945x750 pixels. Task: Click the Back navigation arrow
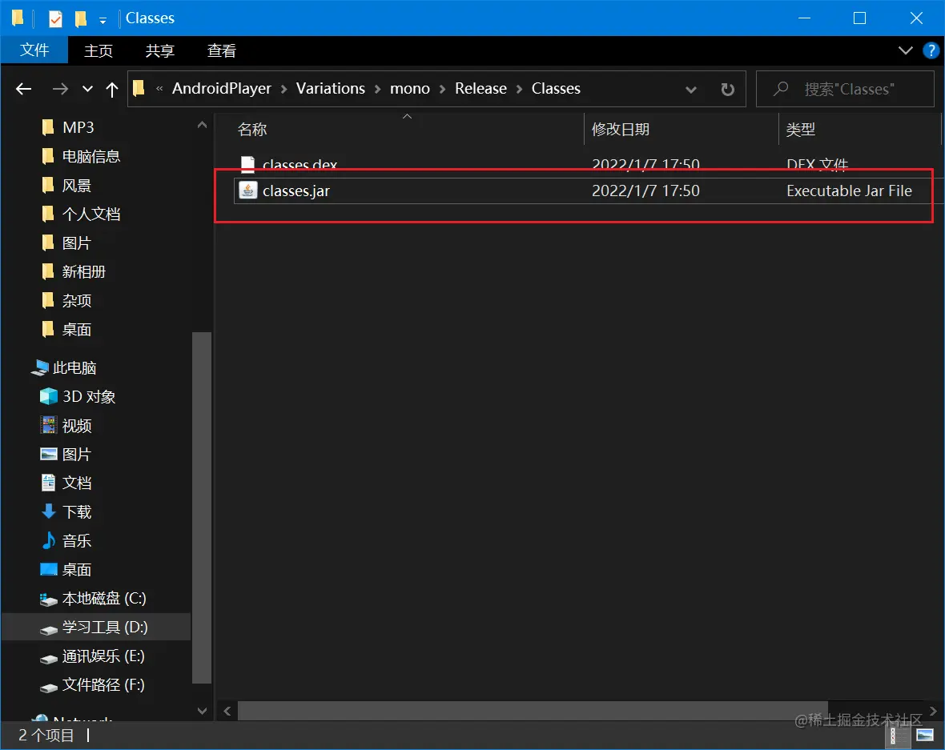click(23, 89)
